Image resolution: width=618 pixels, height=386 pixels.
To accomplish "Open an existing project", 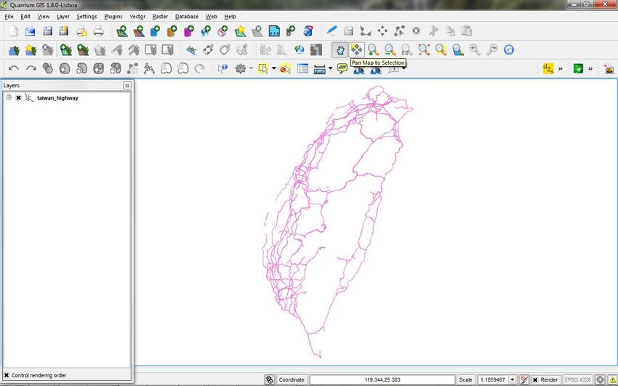I will pos(31,31).
